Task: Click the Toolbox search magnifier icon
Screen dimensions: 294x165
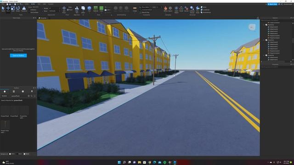Action: click(32, 96)
